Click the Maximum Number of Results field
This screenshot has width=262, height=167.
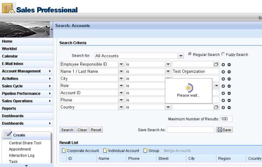point(226,119)
